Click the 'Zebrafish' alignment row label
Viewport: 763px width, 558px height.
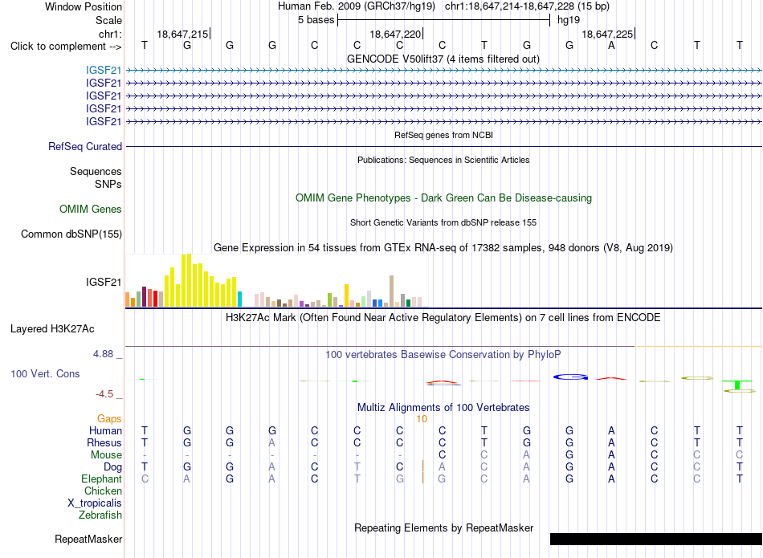tap(100, 515)
